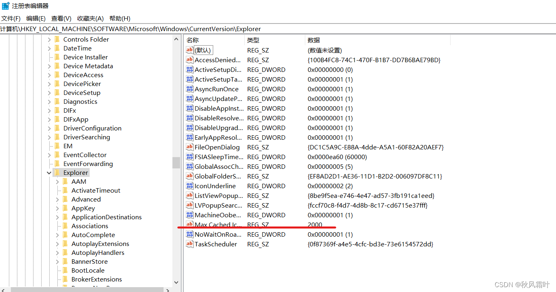Click the NoWaitOnRoa DWORD icon
The height and width of the screenshot is (292, 556).
(189, 234)
